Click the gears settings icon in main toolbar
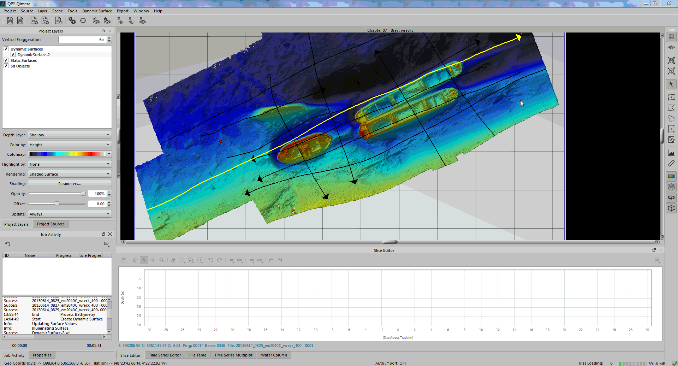 [72, 21]
